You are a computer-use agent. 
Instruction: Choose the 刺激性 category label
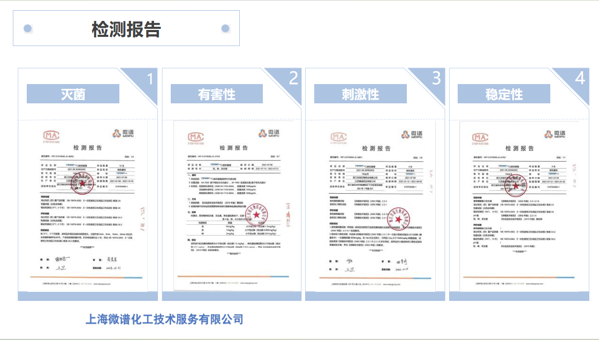point(360,94)
